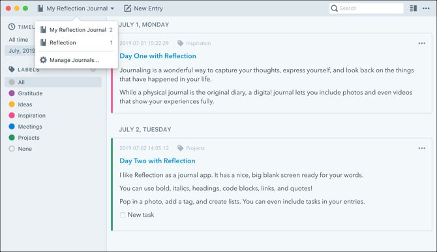
Task: Click book icon beside My Reflection Journal item
Action: pyautogui.click(x=43, y=30)
